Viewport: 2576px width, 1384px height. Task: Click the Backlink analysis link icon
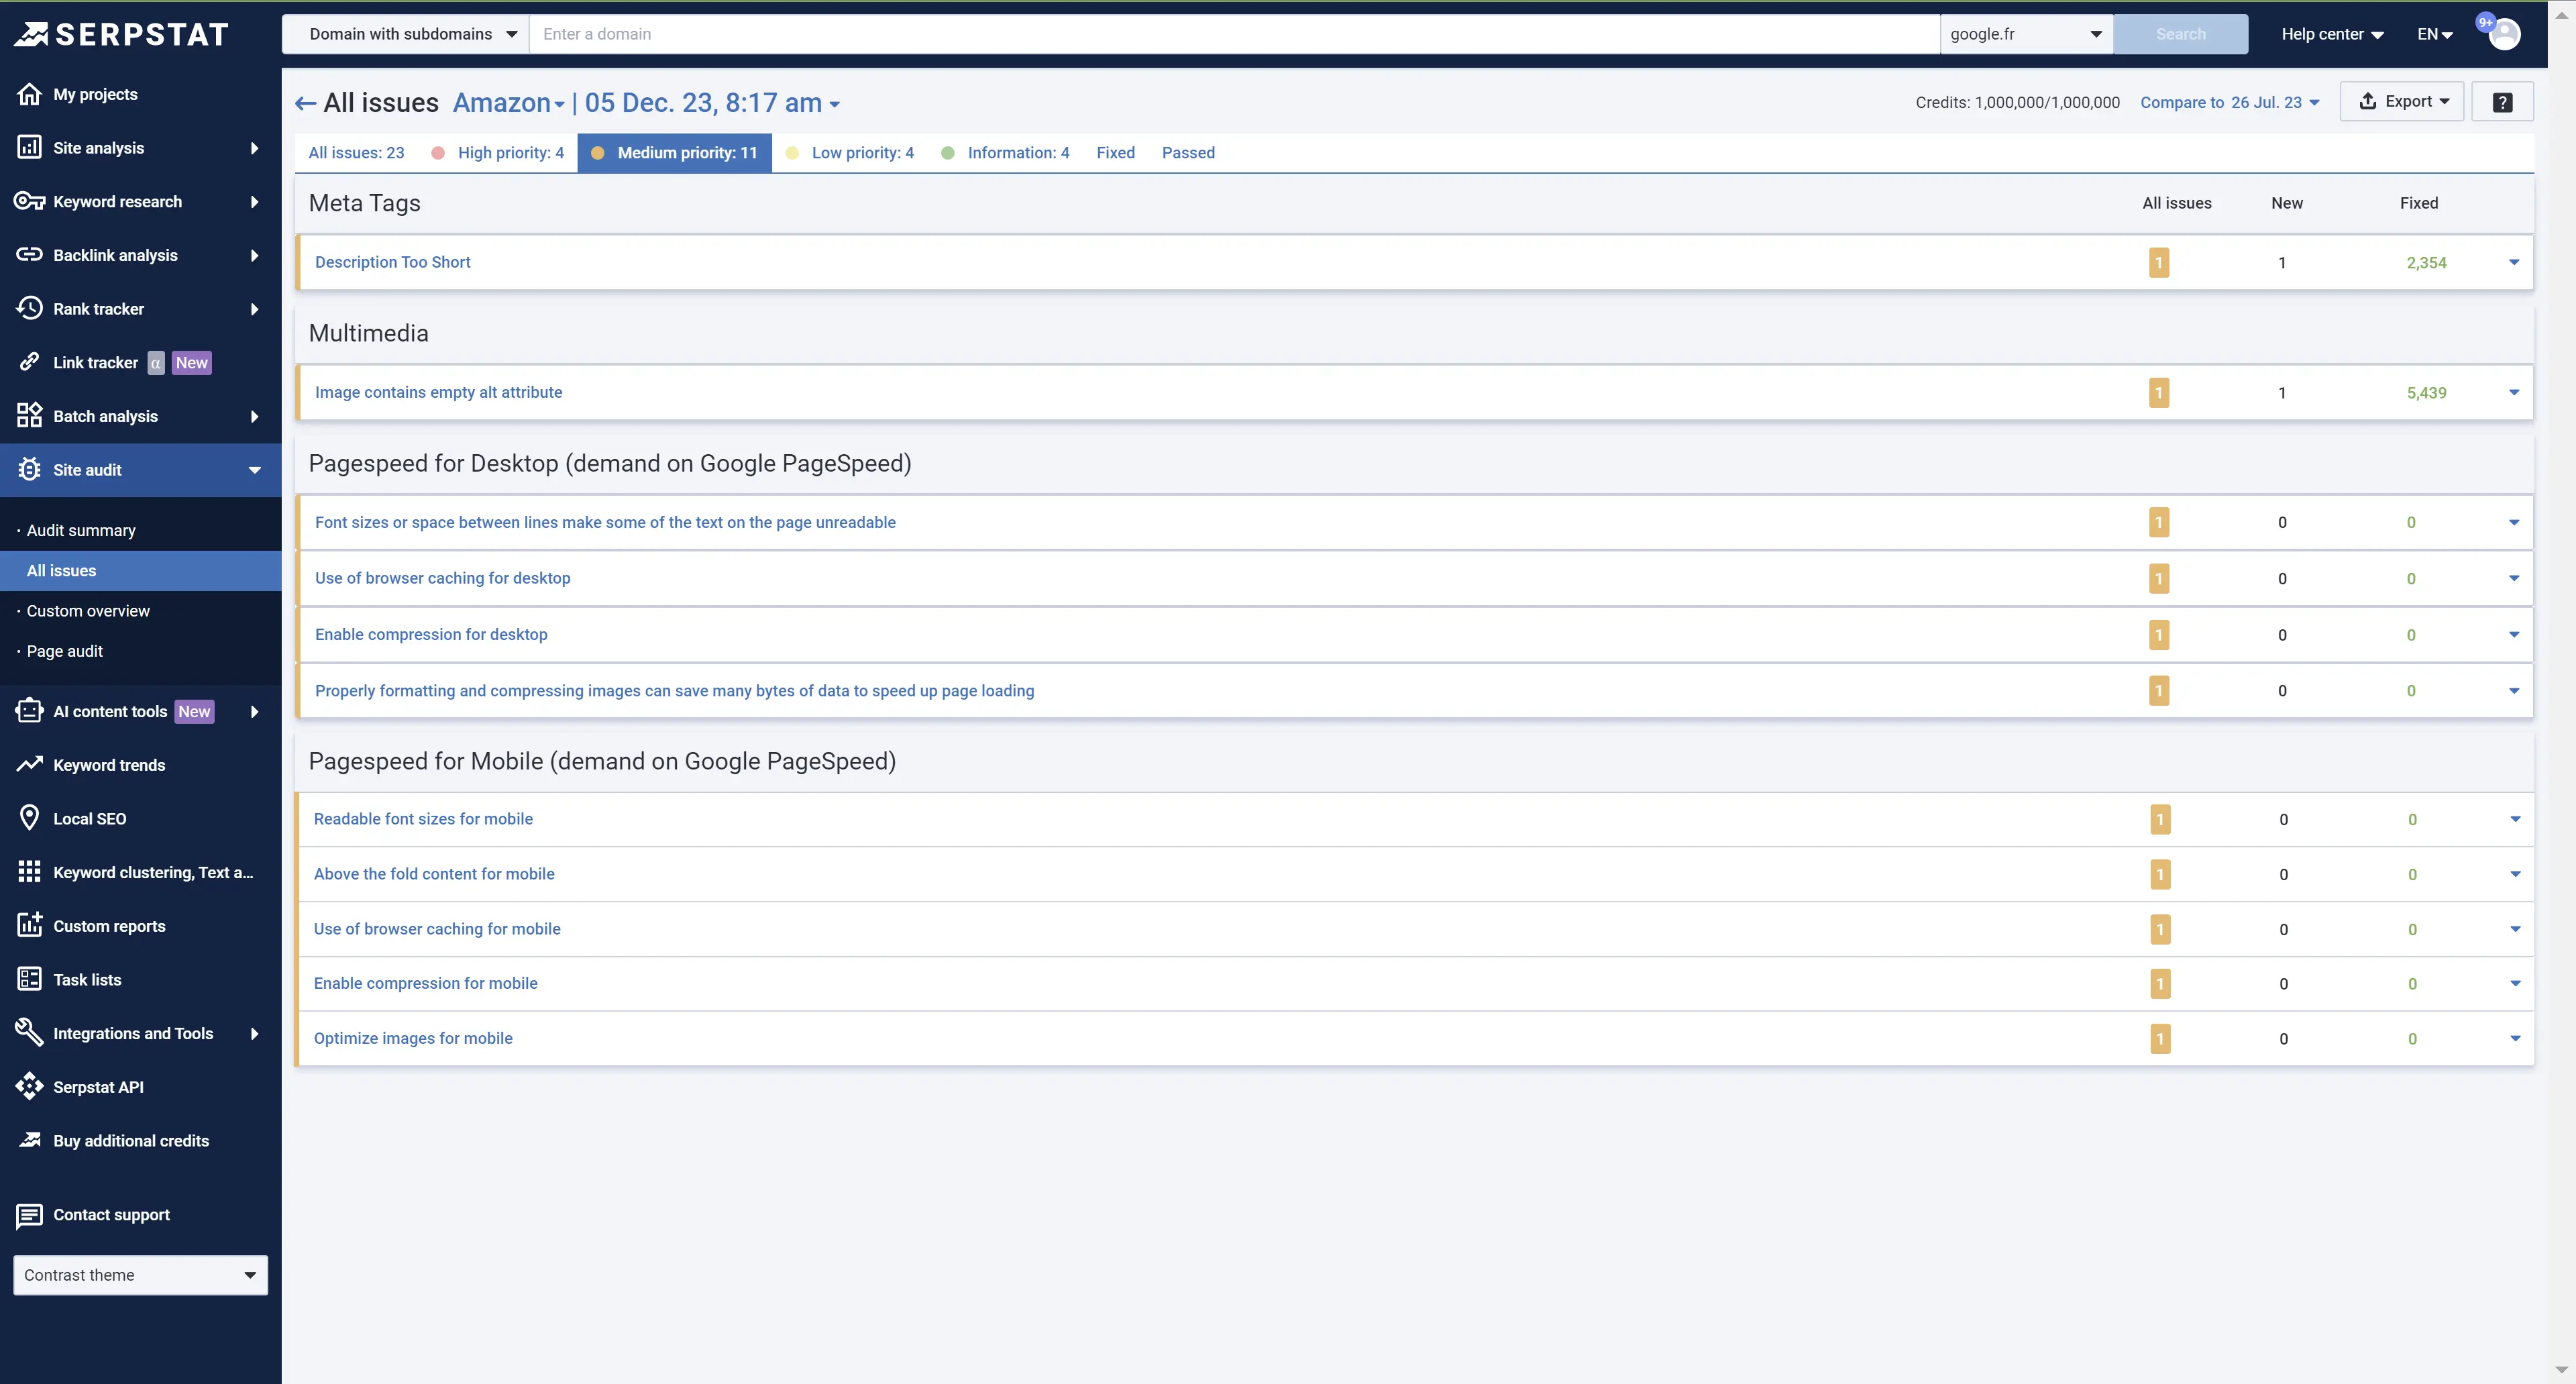tap(29, 255)
